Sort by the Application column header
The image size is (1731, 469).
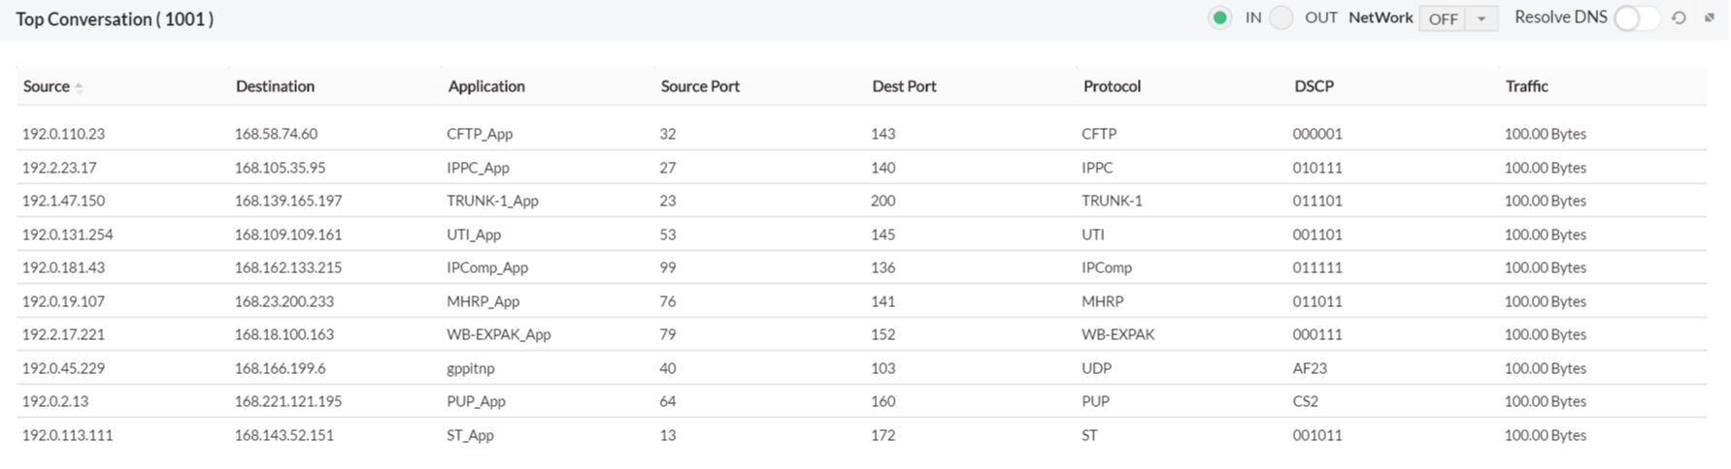tap(486, 86)
